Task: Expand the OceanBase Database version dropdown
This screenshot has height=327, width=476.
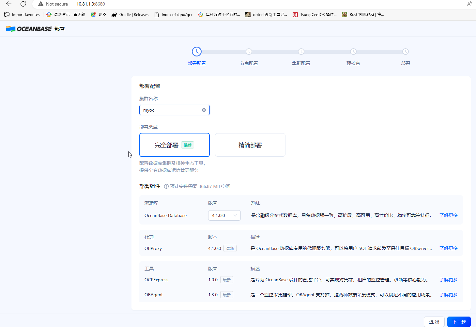Action: (x=224, y=215)
